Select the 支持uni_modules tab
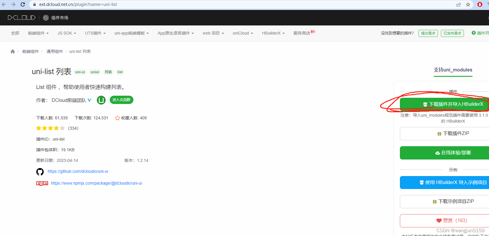Screen dimensions: 489x236 (x=453, y=70)
